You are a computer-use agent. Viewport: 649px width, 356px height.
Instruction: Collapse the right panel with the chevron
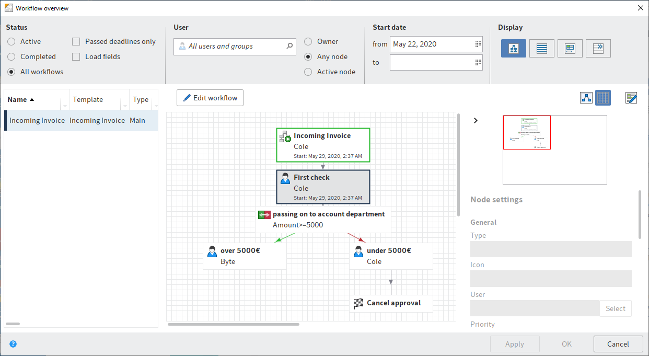476,120
